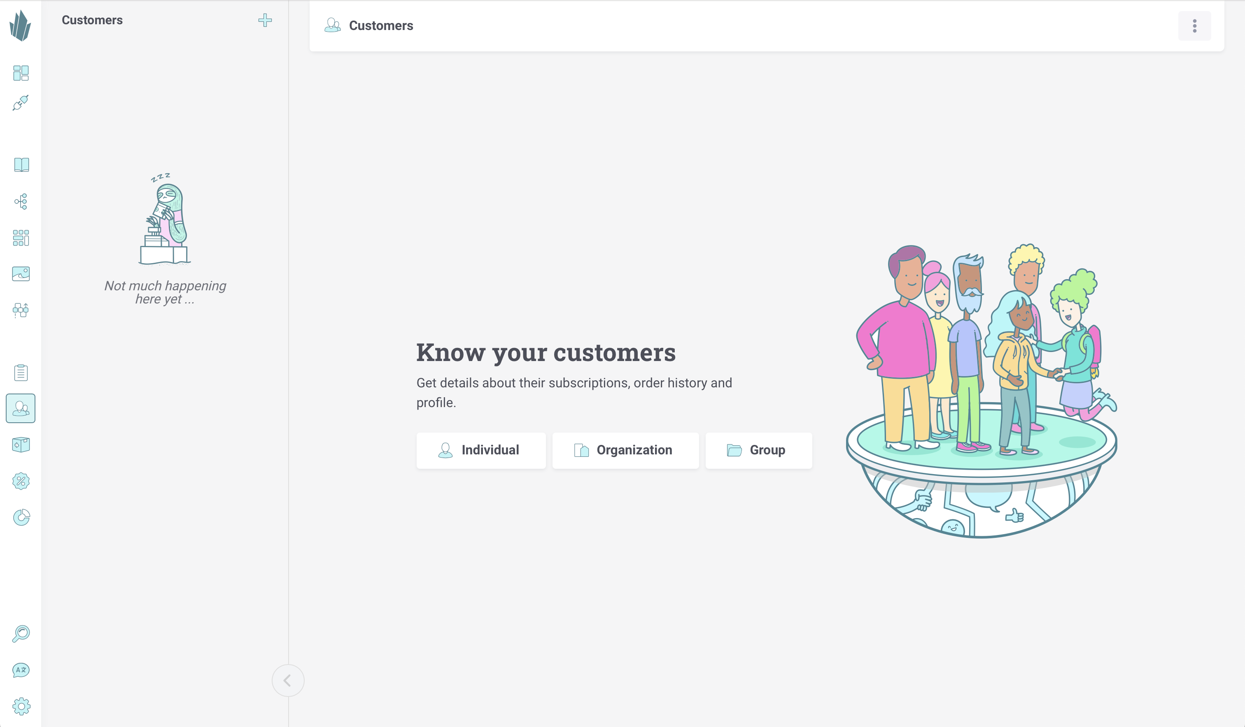1245x727 pixels.
Task: Toggle the Settings gear icon
Action: [x=21, y=706]
